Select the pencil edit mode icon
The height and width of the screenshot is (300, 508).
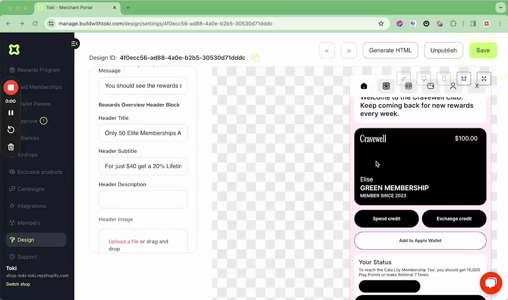tap(403, 79)
